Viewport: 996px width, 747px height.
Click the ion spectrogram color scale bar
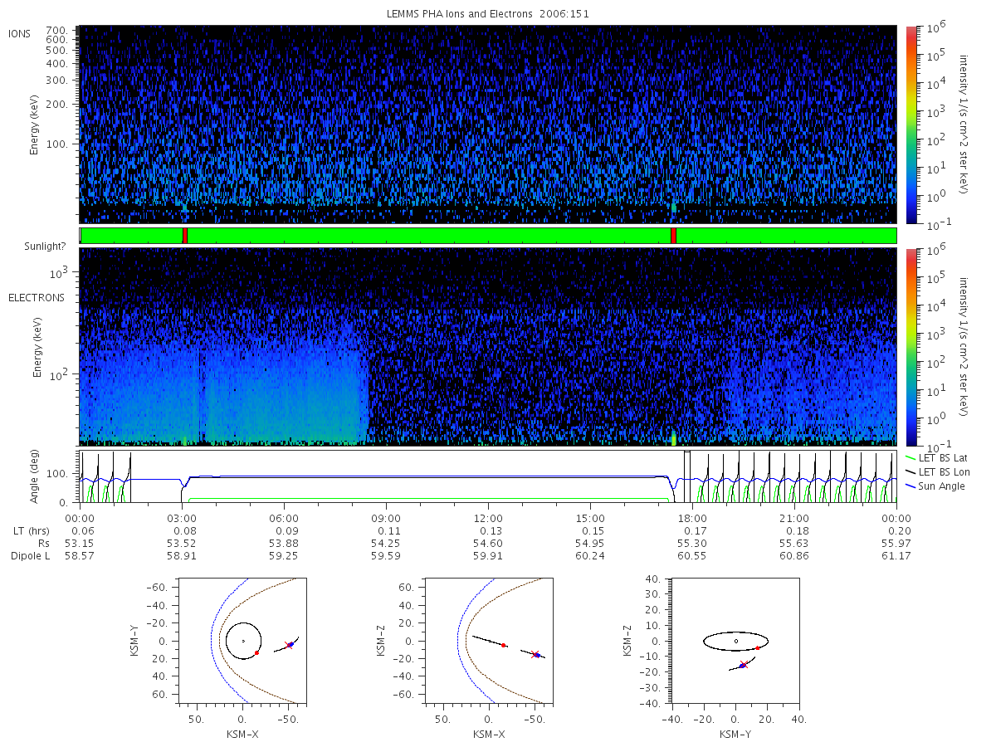click(911, 124)
